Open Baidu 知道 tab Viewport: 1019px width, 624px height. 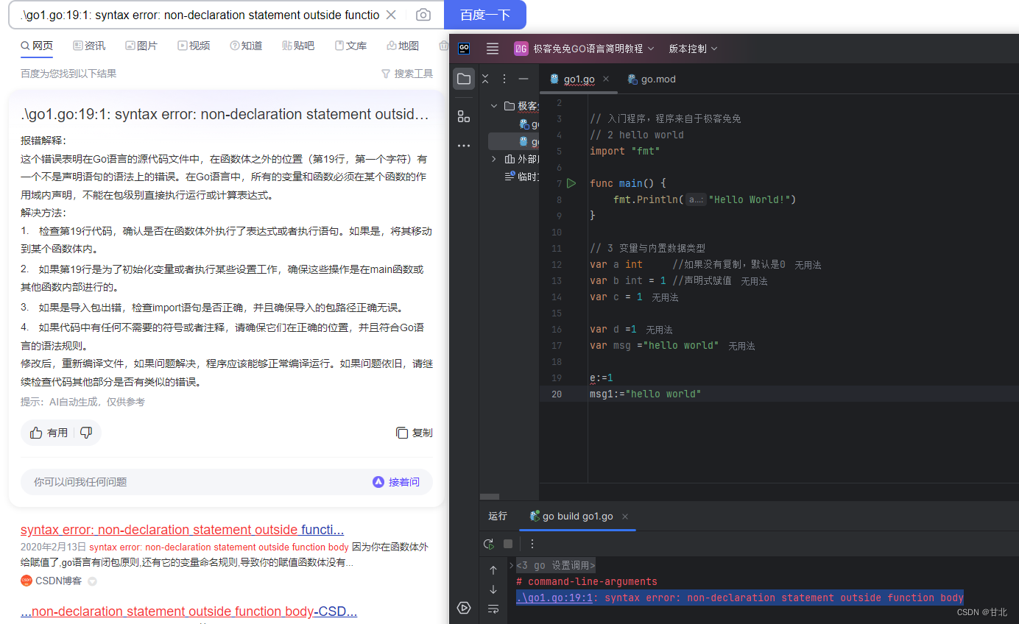point(246,46)
